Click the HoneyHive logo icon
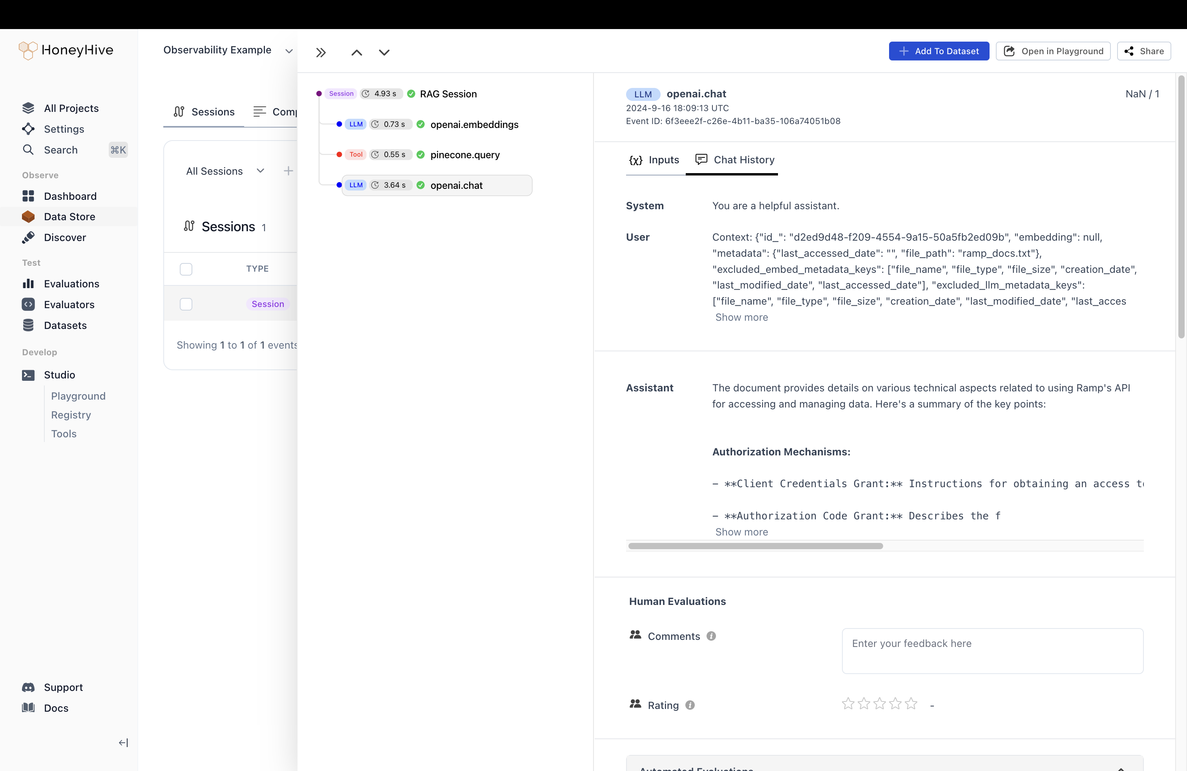 point(27,50)
